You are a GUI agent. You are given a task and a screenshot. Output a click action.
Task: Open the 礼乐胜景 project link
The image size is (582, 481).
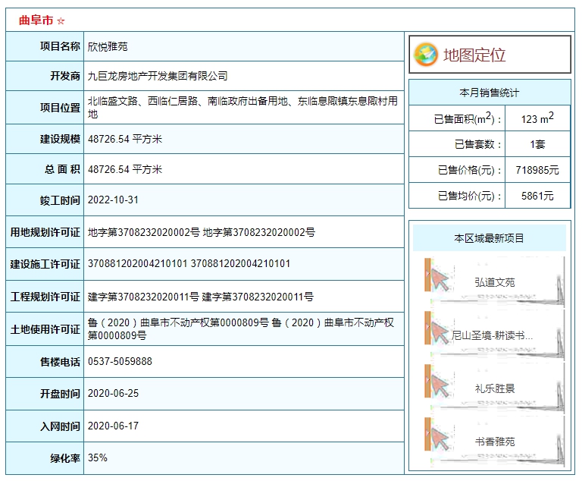(495, 388)
